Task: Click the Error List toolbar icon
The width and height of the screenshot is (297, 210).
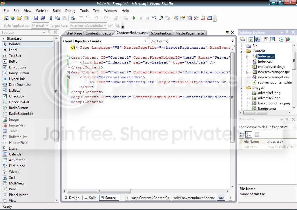Action: [203, 18]
